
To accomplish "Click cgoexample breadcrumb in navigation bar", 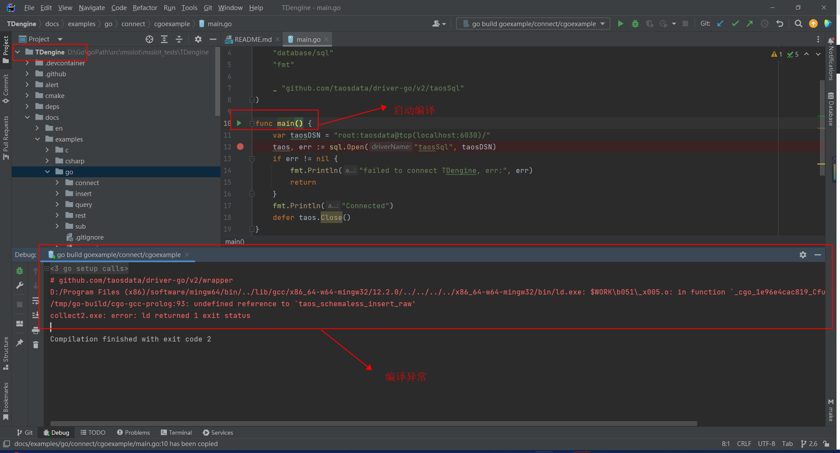I will [172, 24].
